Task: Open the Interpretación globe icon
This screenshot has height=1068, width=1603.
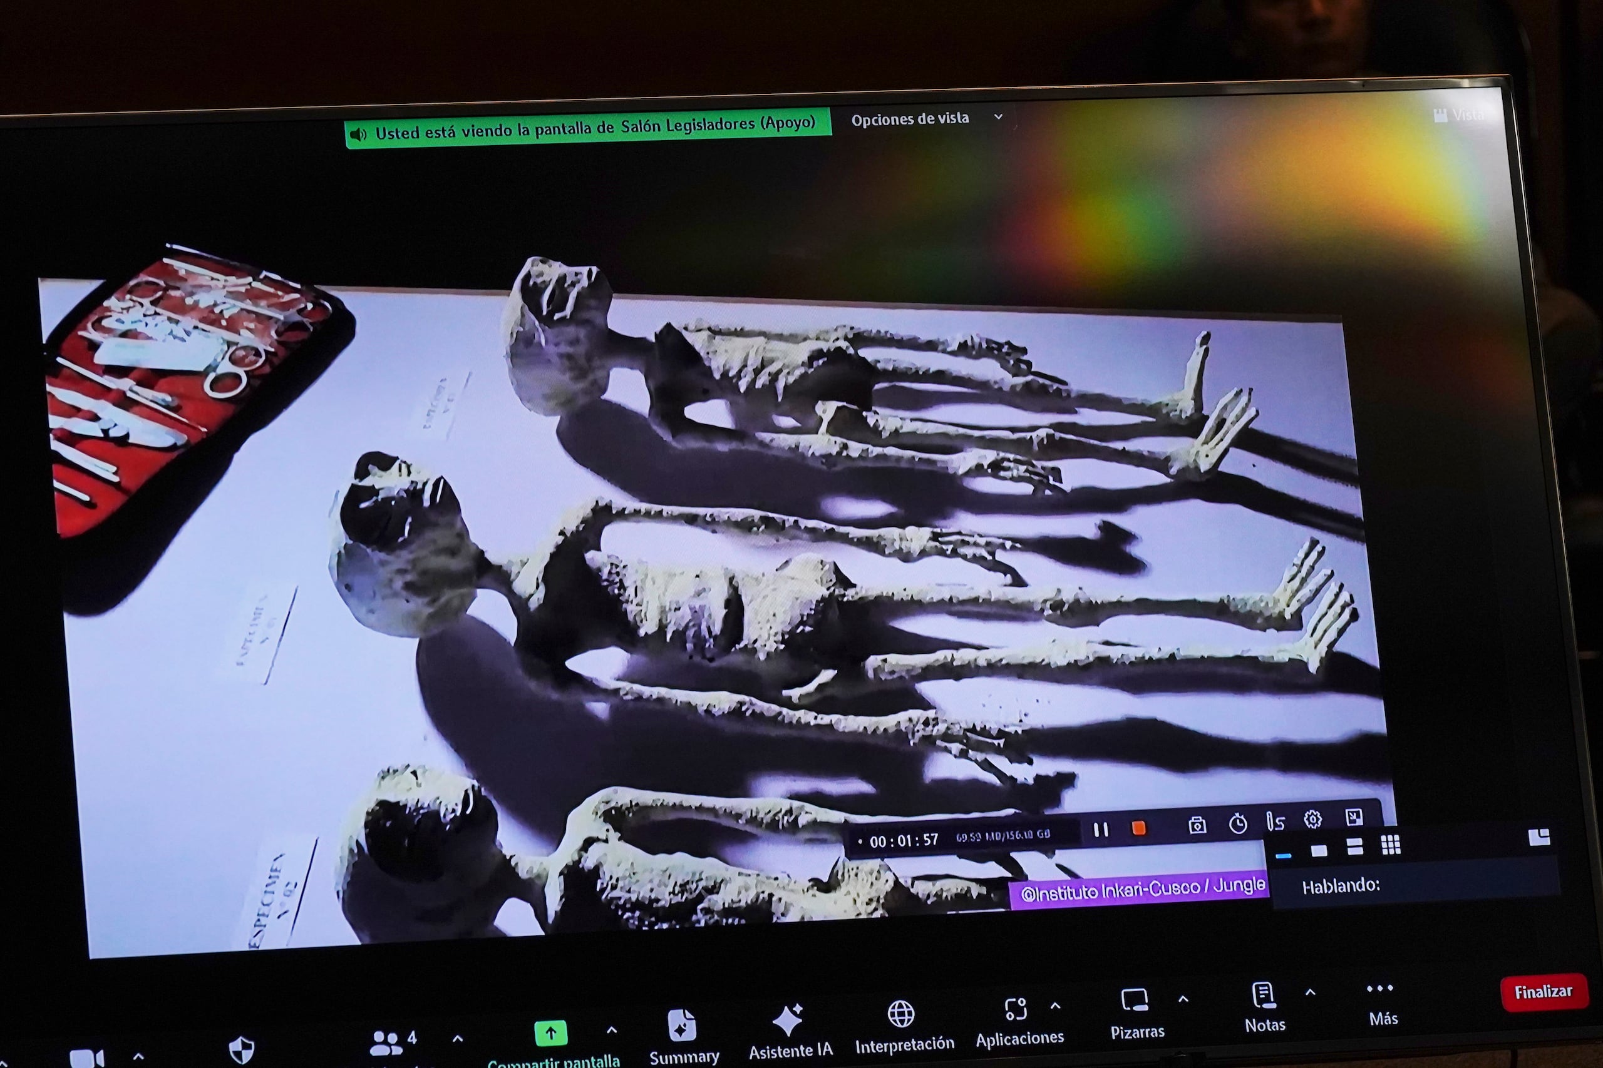Action: (900, 1015)
